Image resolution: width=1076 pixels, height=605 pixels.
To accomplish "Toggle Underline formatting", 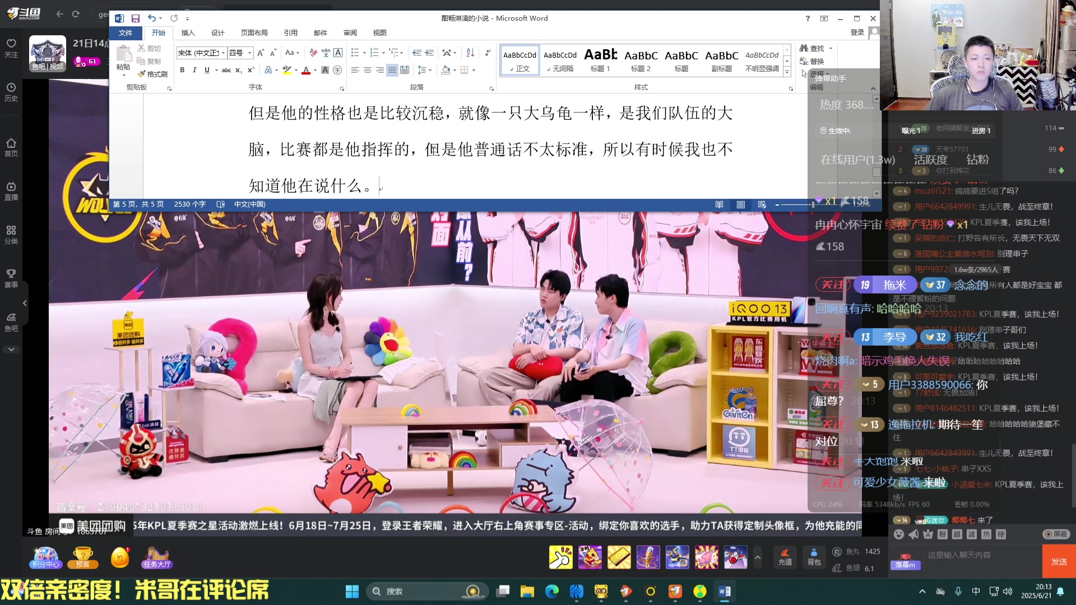I will (x=207, y=70).
